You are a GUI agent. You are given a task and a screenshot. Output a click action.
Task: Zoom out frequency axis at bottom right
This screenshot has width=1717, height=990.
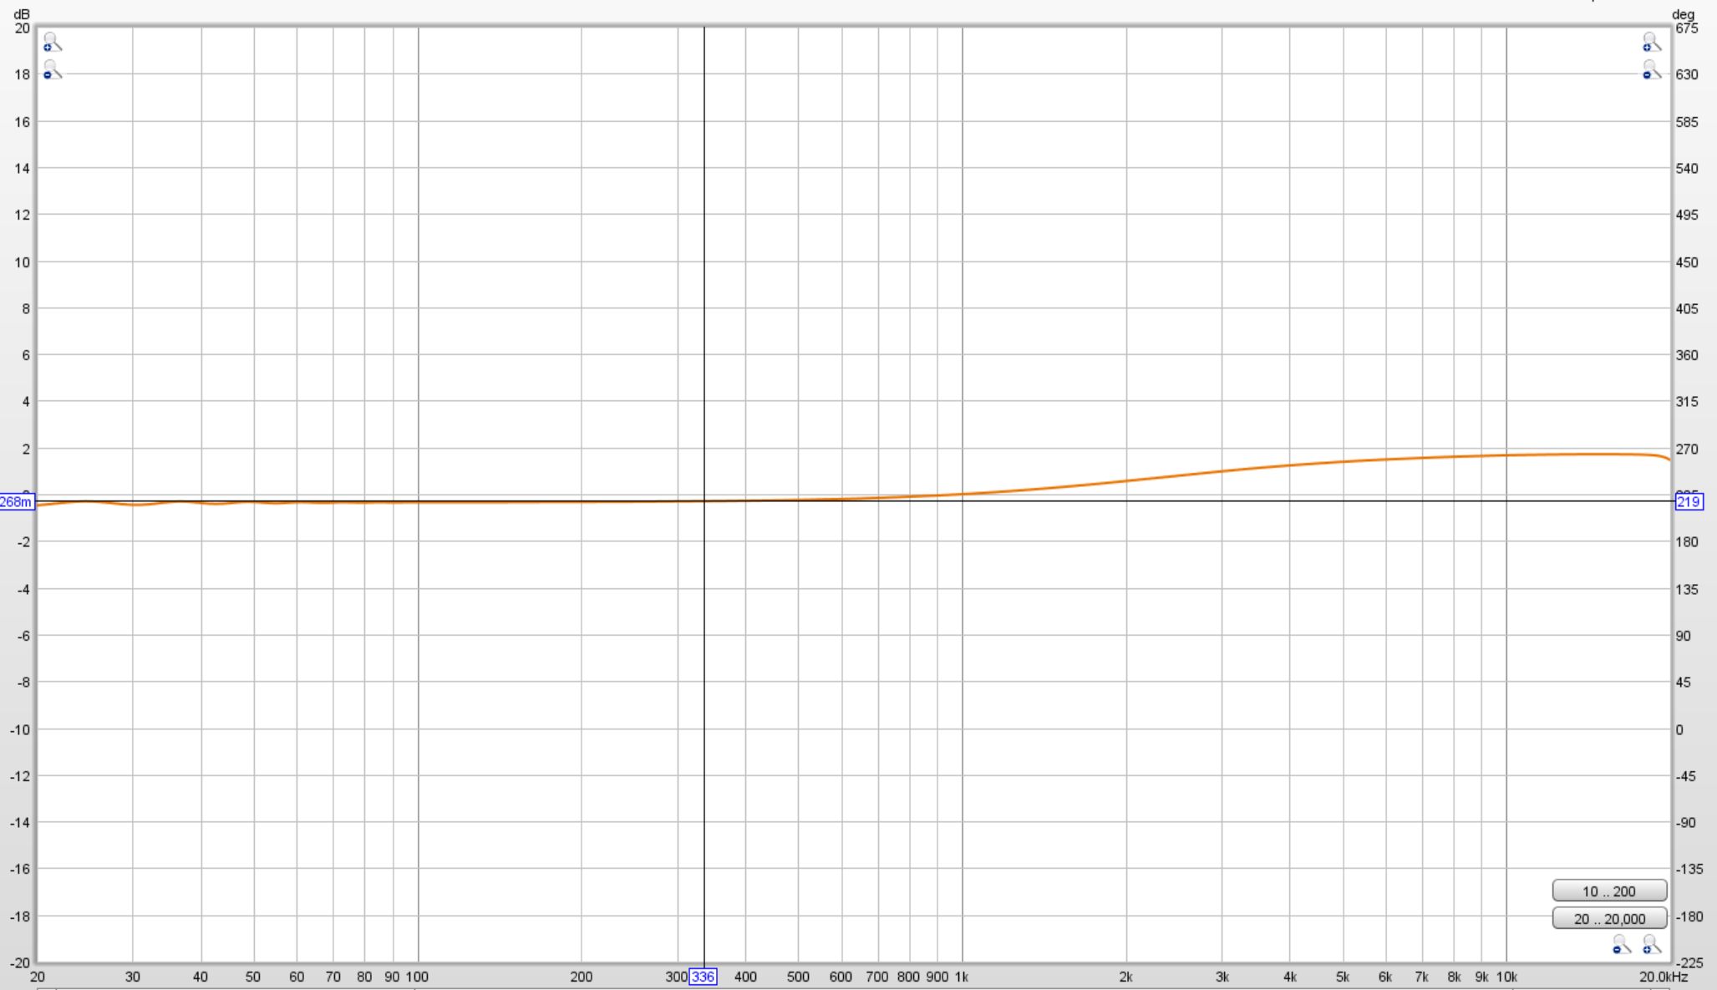[x=1621, y=945]
